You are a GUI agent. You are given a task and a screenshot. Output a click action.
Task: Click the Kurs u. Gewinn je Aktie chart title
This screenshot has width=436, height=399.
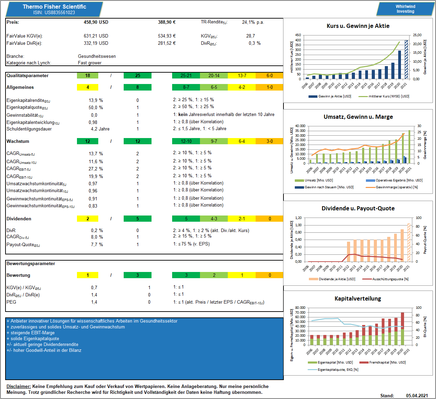(358, 26)
